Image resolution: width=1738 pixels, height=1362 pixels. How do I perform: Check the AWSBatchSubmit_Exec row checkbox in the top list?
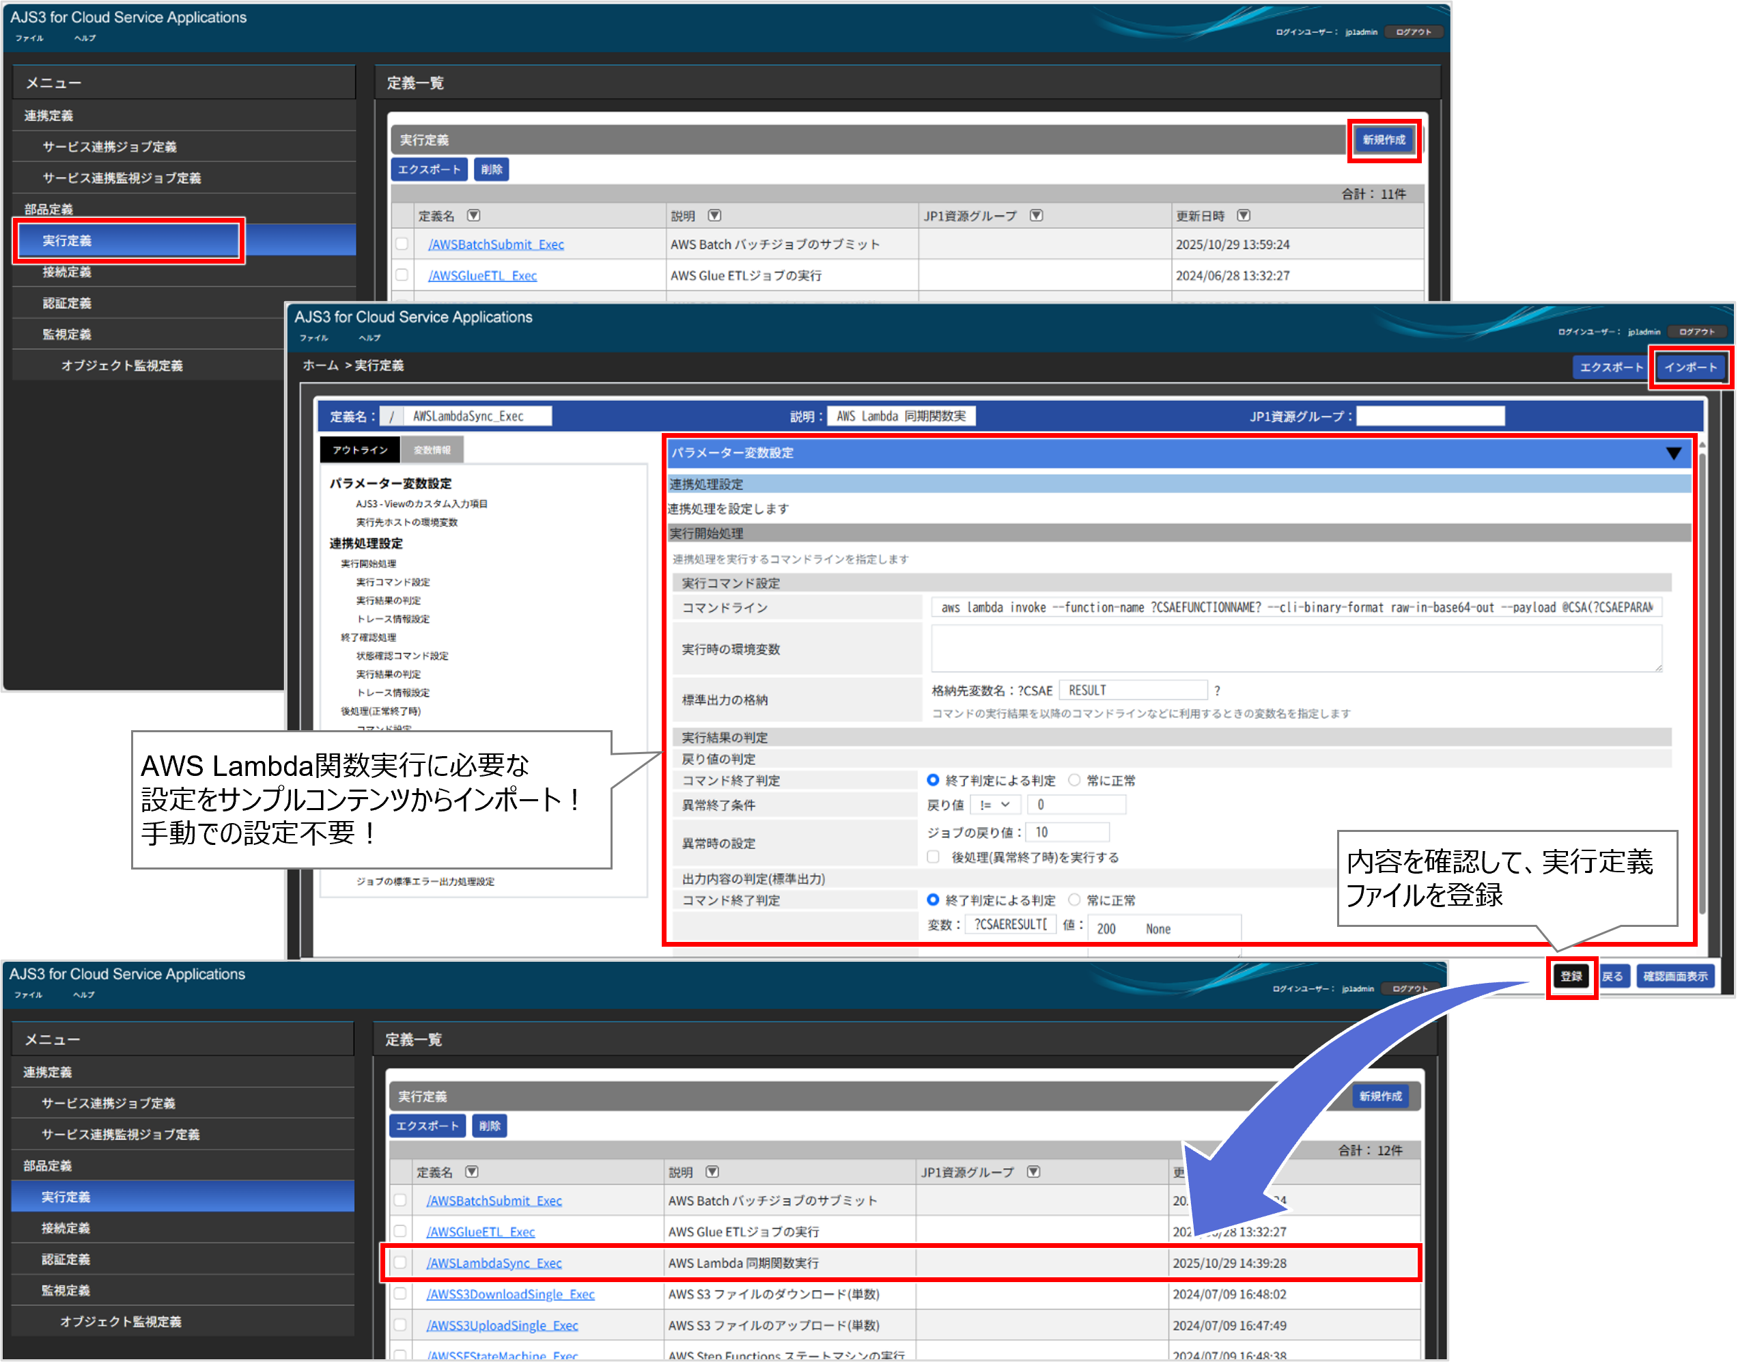402,244
